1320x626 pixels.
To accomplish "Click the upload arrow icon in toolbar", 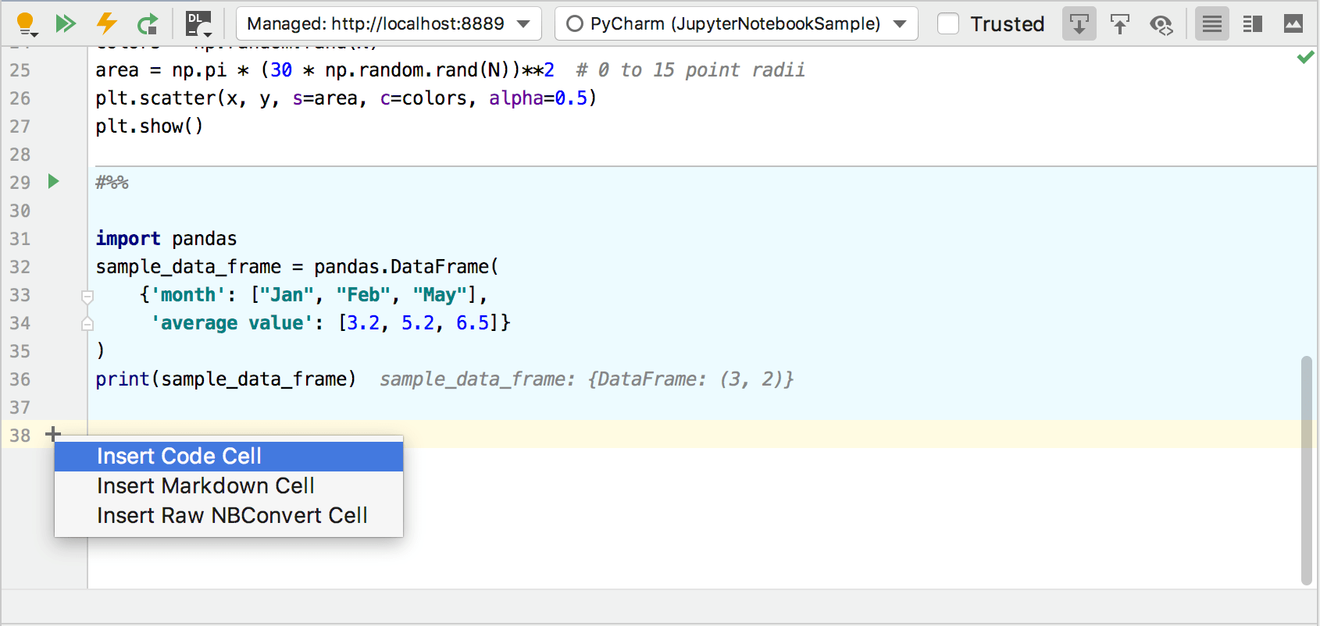I will click(1119, 24).
